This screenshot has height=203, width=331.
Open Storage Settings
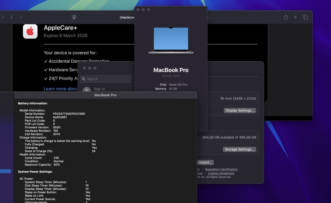pyautogui.click(x=239, y=149)
